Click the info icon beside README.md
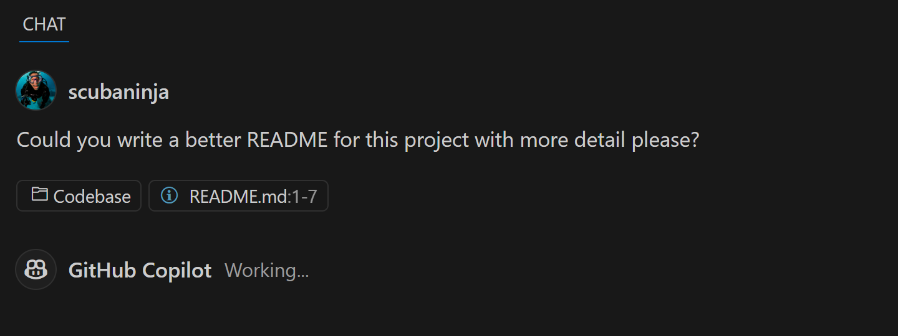The width and height of the screenshot is (898, 336). coord(169,195)
